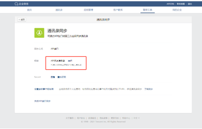Click the green 通讯录同步 app icon
The width and height of the screenshot is (202, 129).
click(x=39, y=33)
